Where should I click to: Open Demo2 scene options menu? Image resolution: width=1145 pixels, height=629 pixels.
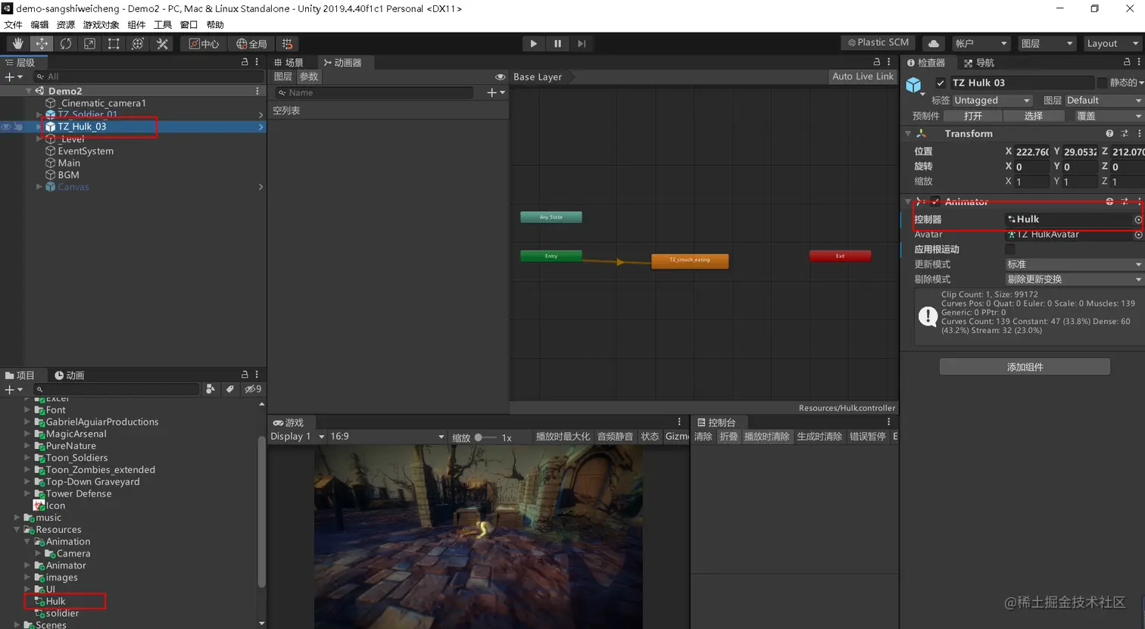pyautogui.click(x=257, y=91)
